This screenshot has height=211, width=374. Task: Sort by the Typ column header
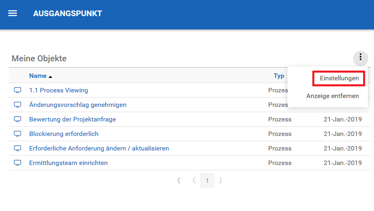pos(278,76)
